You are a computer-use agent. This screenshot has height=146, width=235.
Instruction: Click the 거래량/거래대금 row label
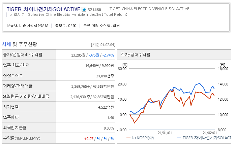[18, 86]
